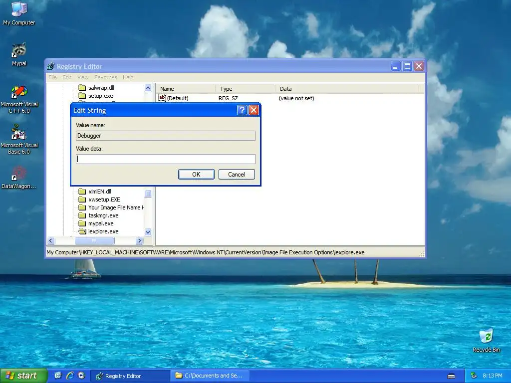Click the '(Default)' value name
The image size is (511, 383).
point(178,98)
